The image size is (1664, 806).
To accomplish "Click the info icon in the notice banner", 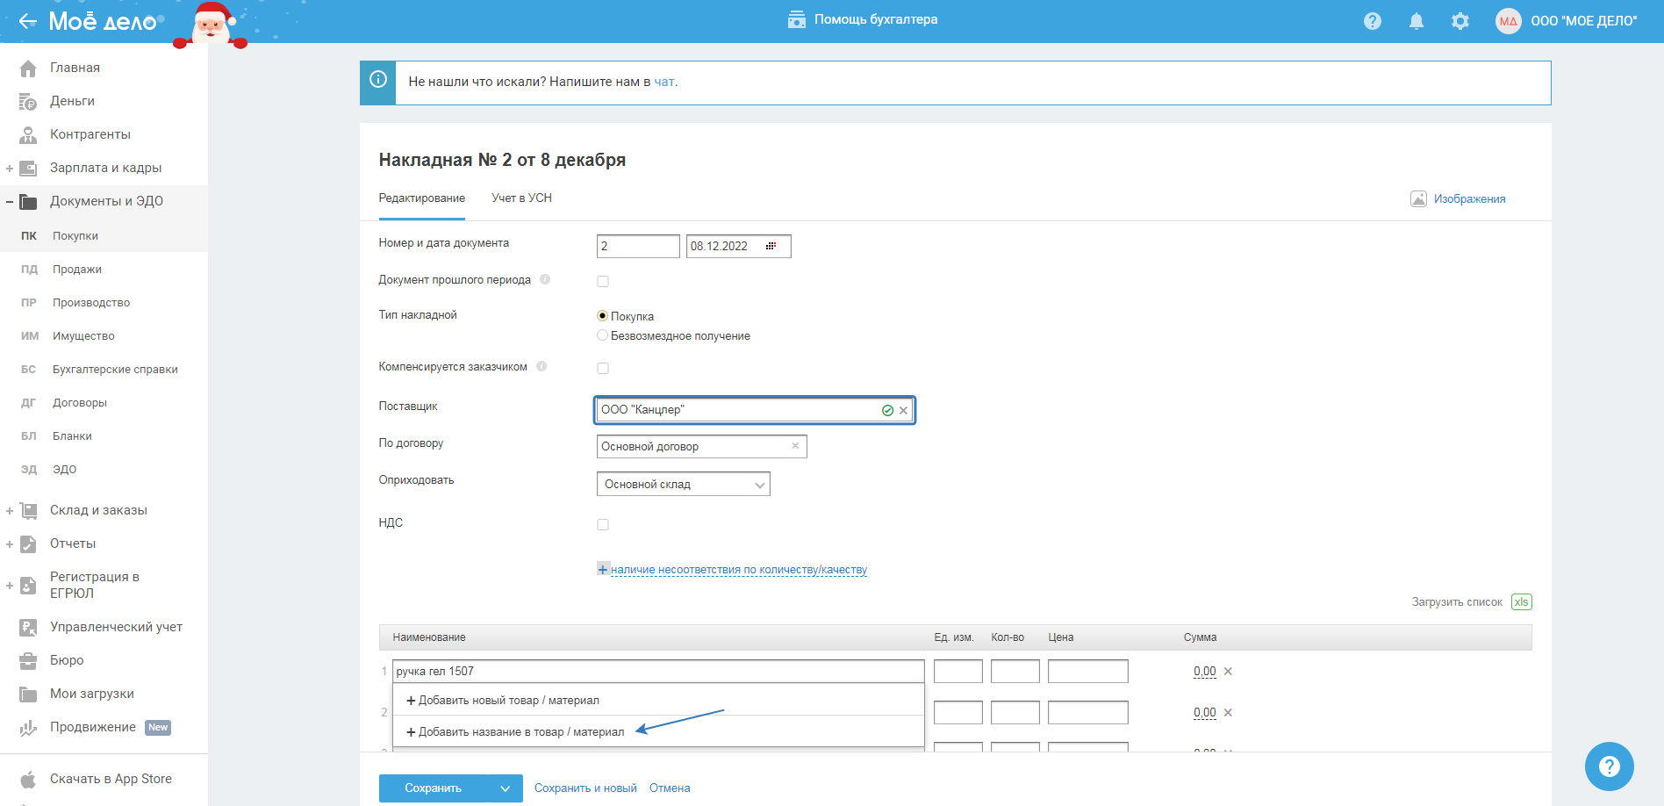I will pyautogui.click(x=378, y=80).
